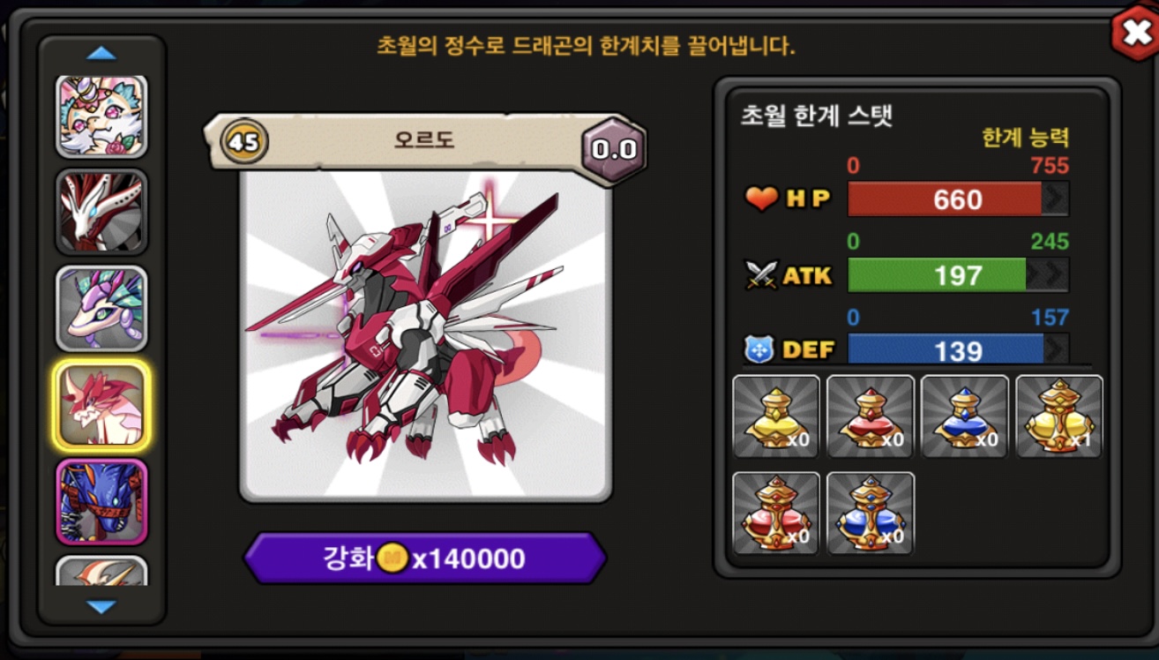Tap the 강화 x140000 enhance button
1159x660 pixels.
(425, 559)
